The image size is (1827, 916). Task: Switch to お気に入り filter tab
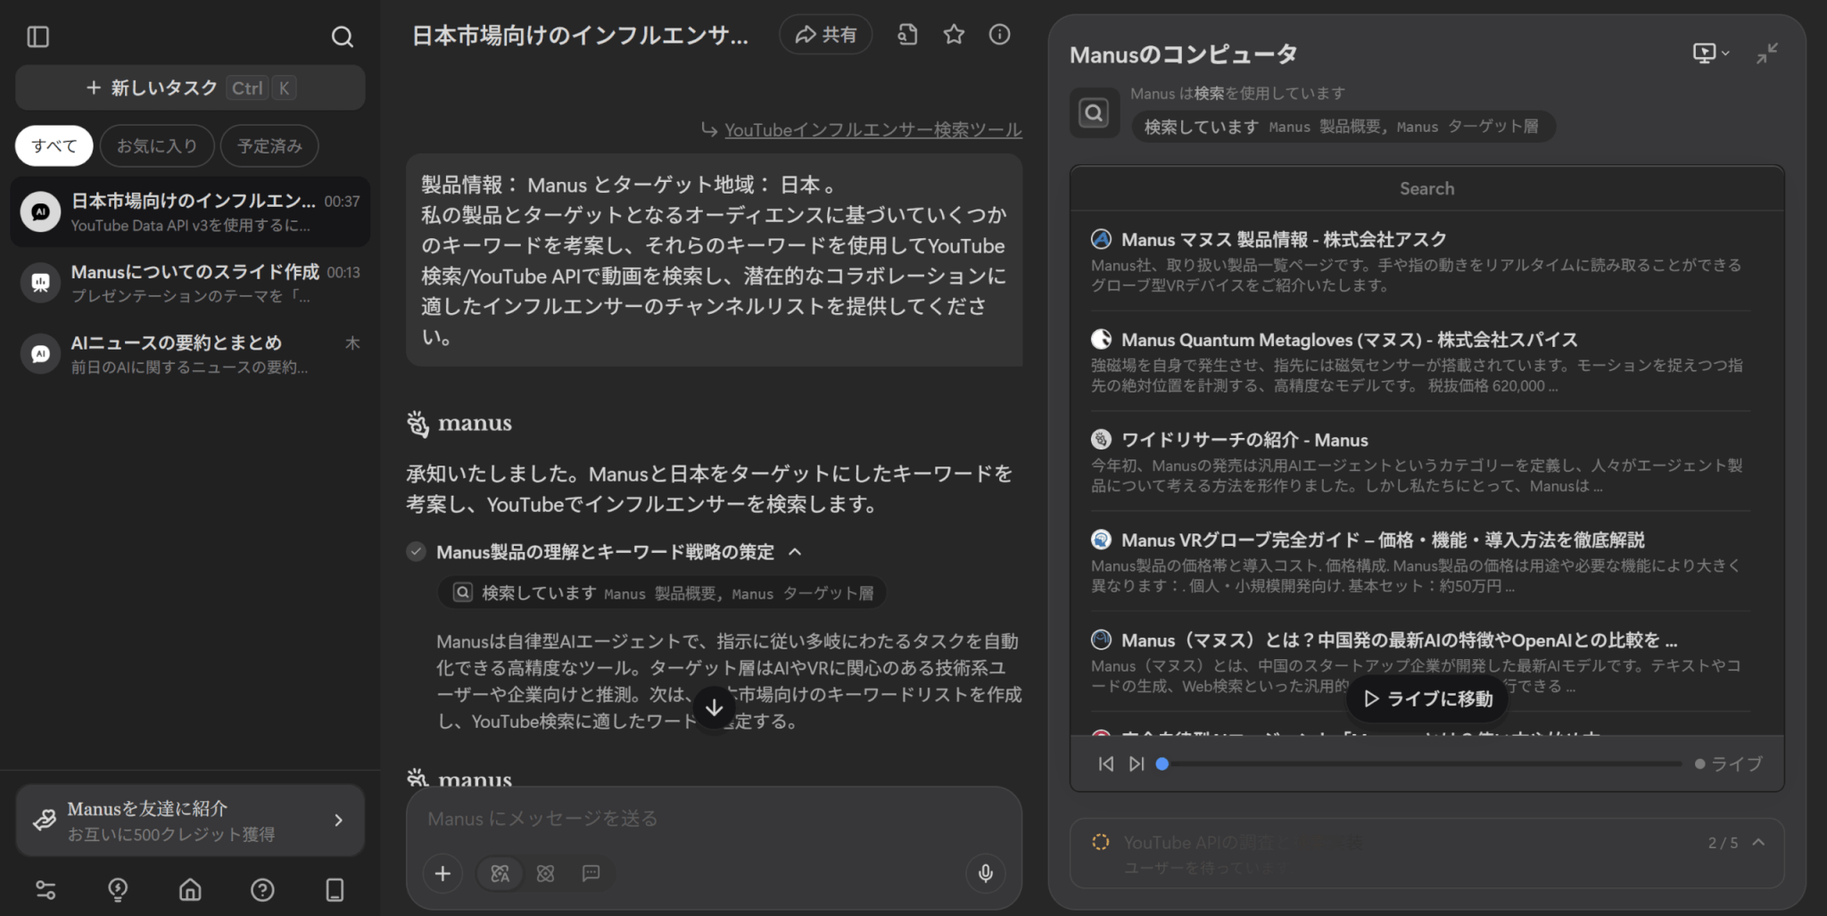pos(157,145)
